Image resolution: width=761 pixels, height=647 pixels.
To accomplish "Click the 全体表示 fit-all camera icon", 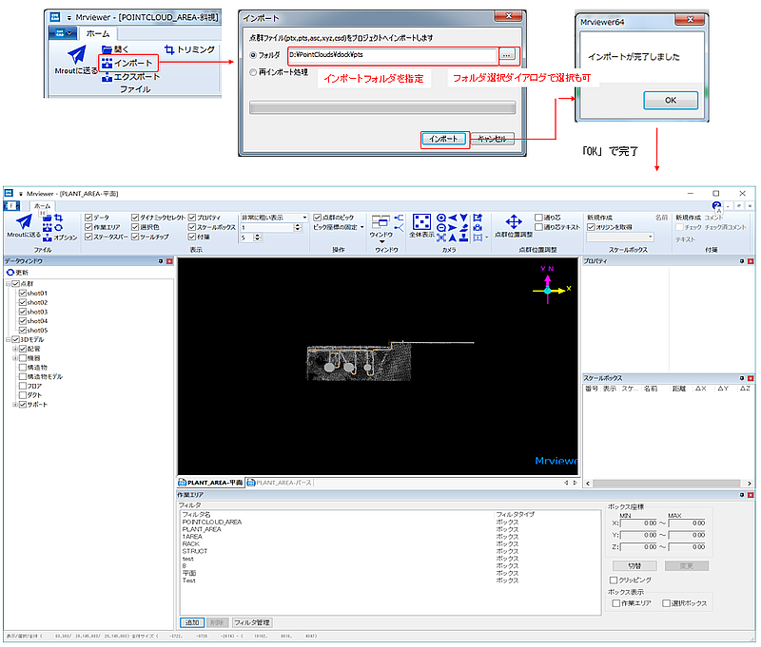I will 421,222.
